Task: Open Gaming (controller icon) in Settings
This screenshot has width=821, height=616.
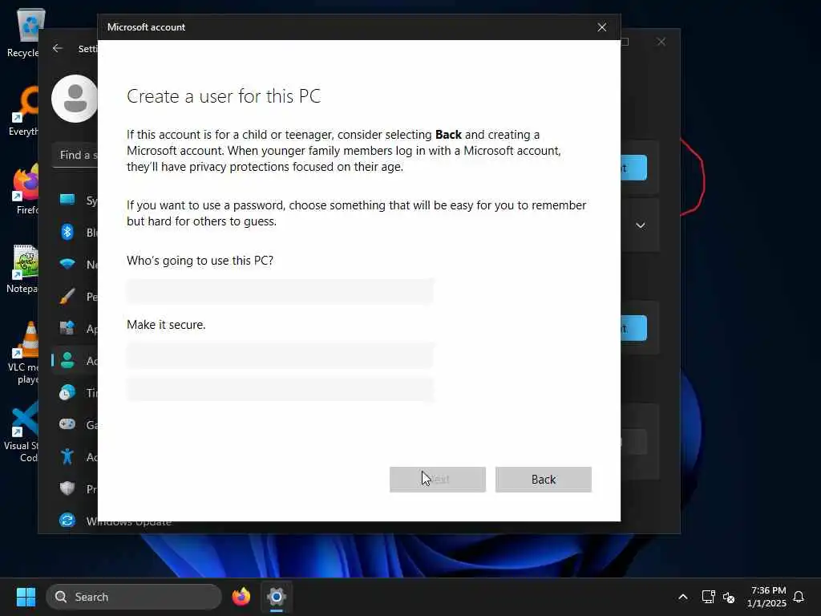Action: [x=75, y=424]
